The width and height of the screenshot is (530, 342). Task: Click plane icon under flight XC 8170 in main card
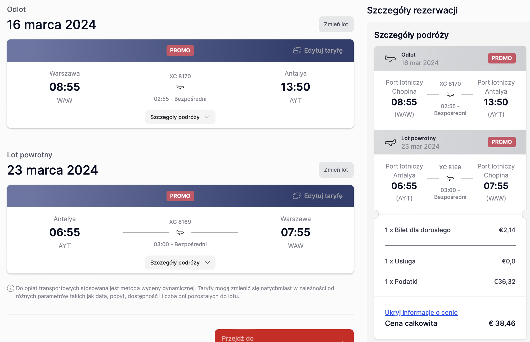point(180,87)
